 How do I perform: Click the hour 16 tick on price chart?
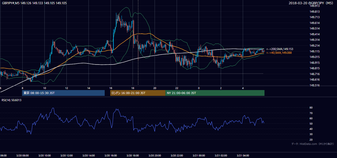tap(110, 88)
